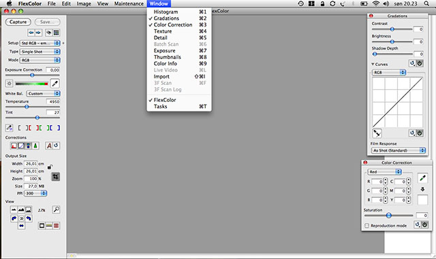Click the down arrow under the color eyedropper
This screenshot has width=436, height=259.
click(x=422, y=189)
